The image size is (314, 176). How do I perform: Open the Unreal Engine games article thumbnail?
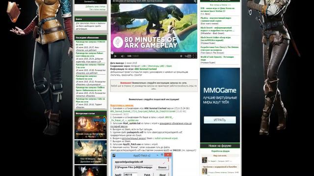point(91,128)
